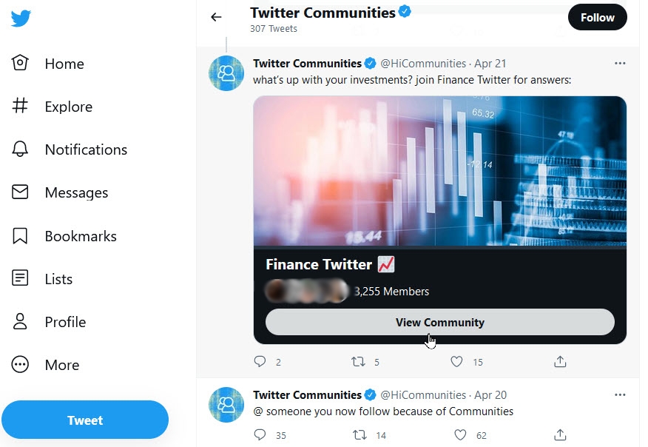Viewport: 648px width, 447px height.
Task: Open your Lists
Action: click(x=59, y=279)
